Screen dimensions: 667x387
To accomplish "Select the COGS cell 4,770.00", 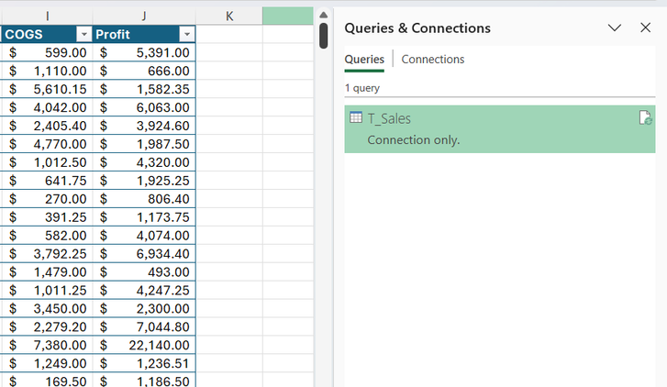I will [x=47, y=144].
